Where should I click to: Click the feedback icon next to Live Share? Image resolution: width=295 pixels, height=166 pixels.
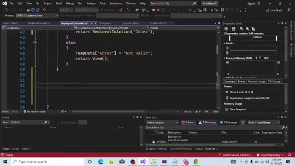point(289,10)
